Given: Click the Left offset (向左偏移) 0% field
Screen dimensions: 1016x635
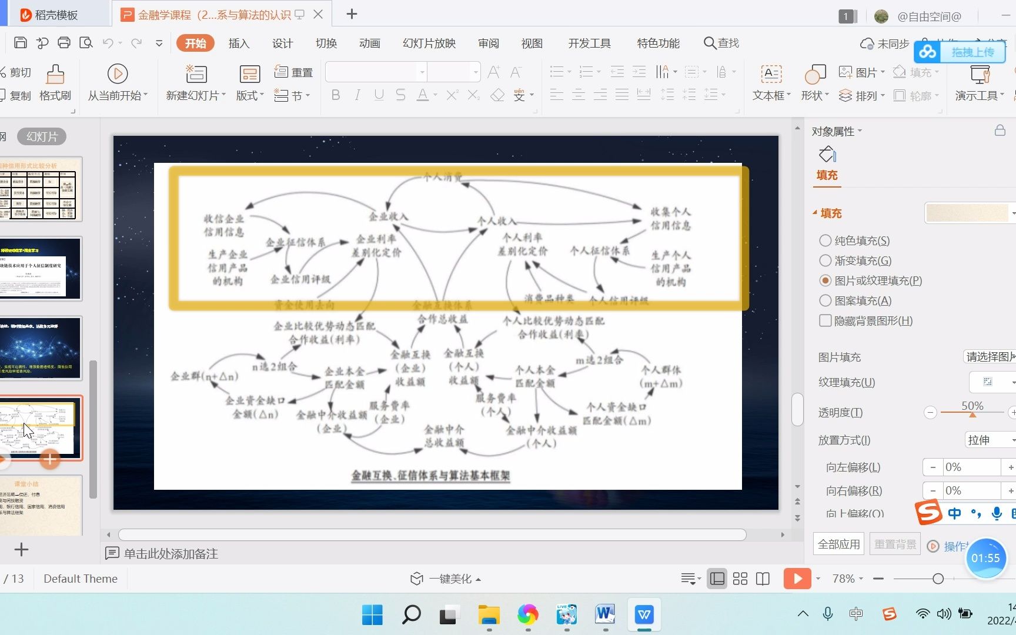Looking at the screenshot, I should point(971,467).
